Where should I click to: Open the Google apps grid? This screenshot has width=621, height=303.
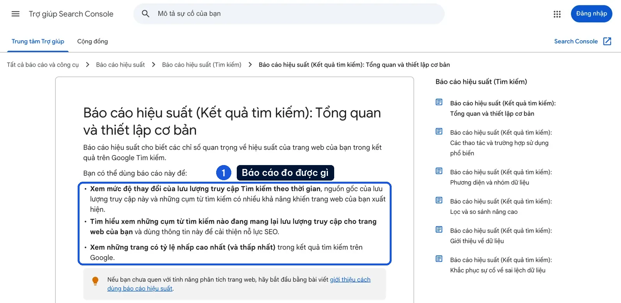click(x=557, y=14)
